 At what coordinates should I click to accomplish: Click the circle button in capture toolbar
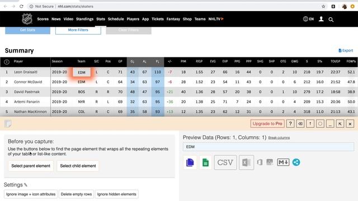point(320,124)
